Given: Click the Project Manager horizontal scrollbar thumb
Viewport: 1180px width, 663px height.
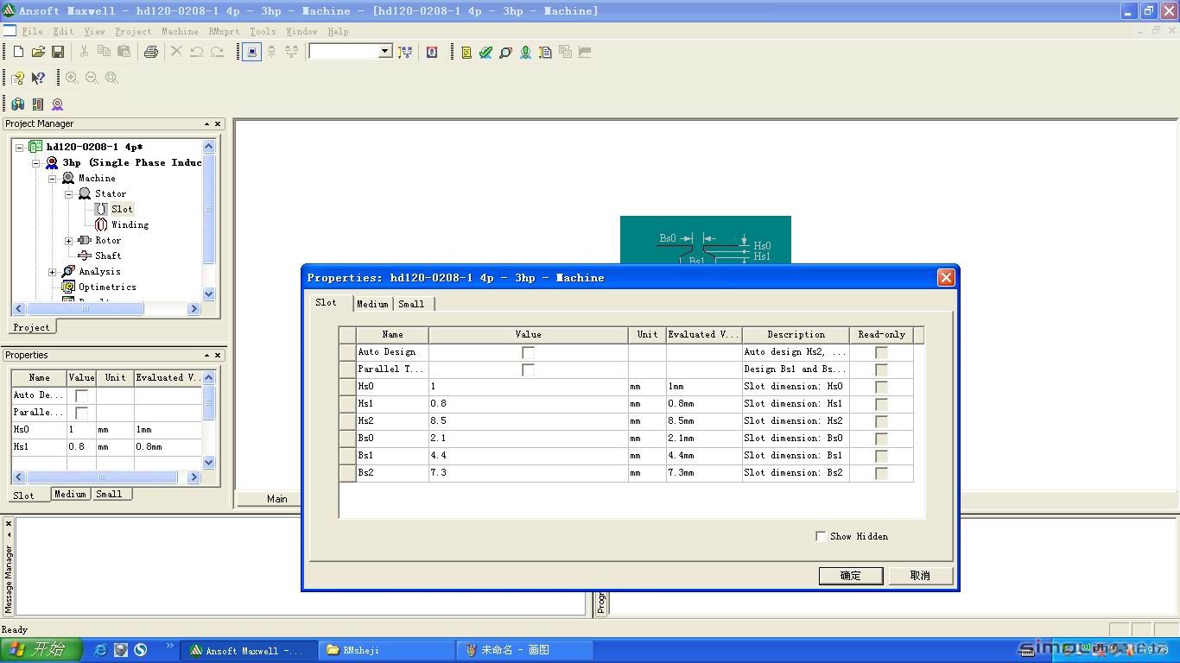Looking at the screenshot, I should click(85, 308).
